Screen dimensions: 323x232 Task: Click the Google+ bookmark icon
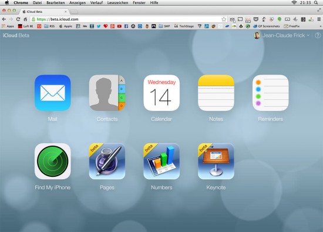tap(113, 26)
